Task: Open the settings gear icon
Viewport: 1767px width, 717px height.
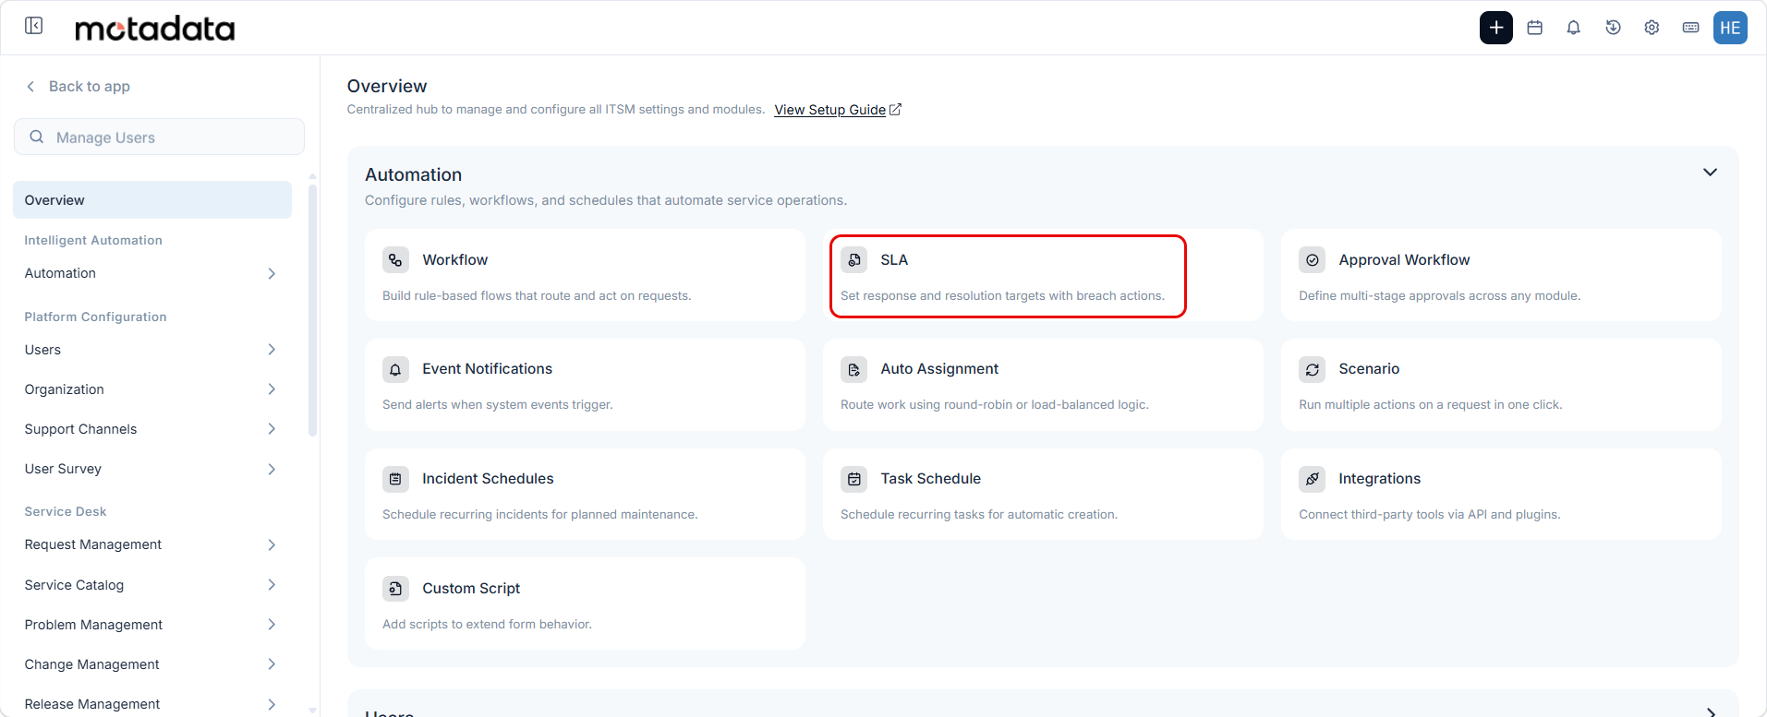Action: coord(1652,28)
